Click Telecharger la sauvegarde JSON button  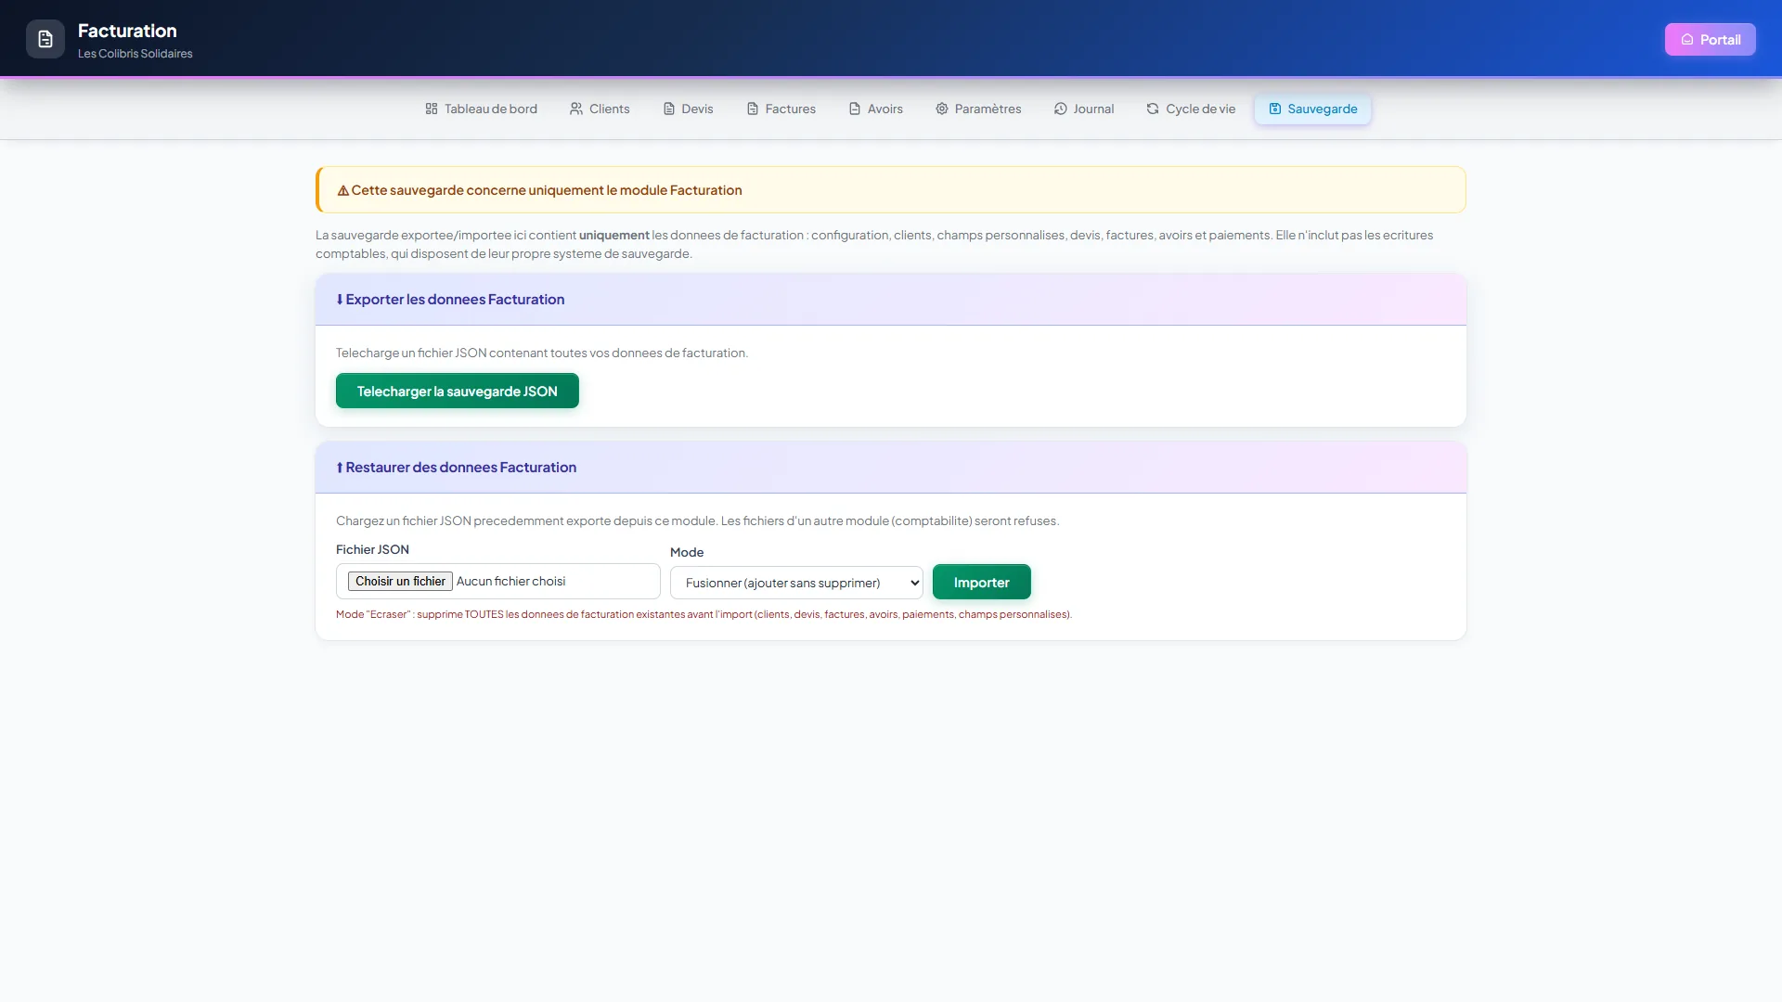(458, 391)
